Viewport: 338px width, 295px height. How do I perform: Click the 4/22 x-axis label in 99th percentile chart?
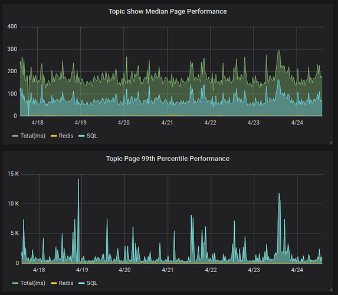[211, 270]
